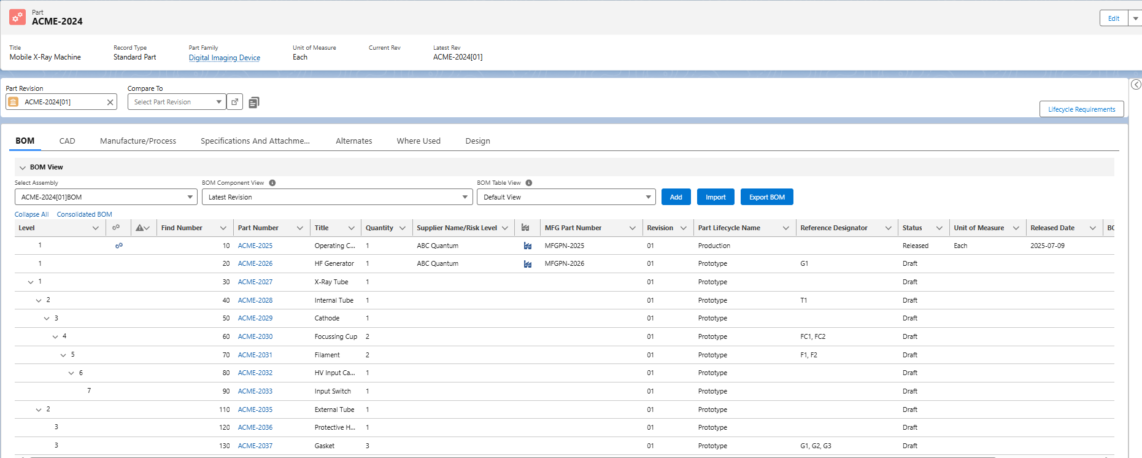Open the BOM Table View dropdown
1142x458 pixels.
pyautogui.click(x=566, y=197)
